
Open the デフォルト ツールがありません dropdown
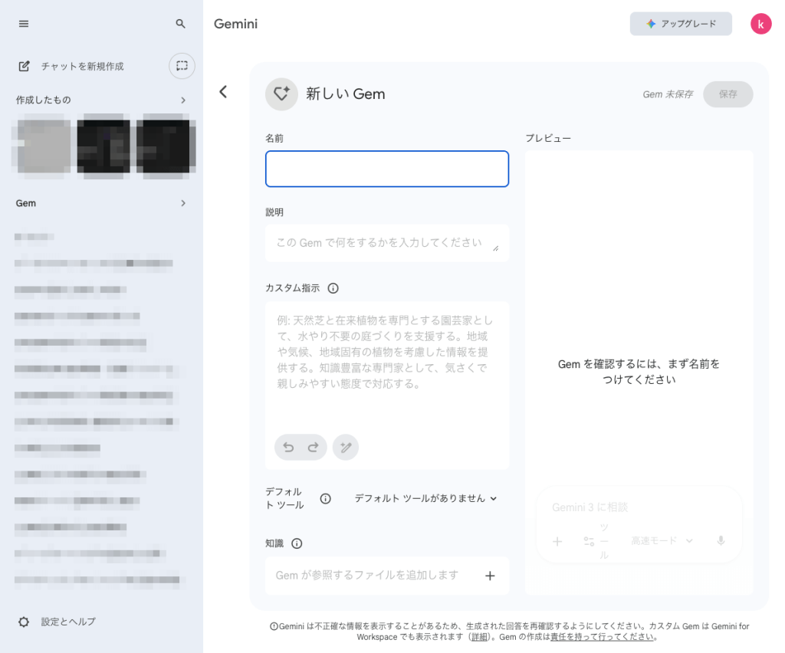coord(425,498)
